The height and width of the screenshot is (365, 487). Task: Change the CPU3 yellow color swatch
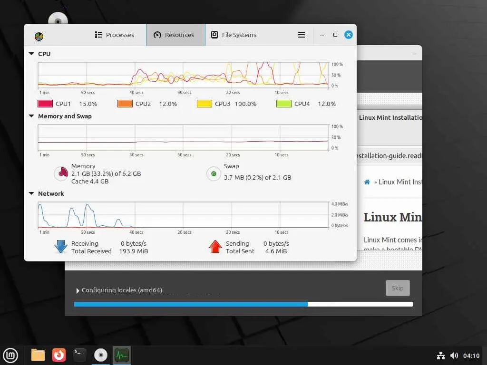pyautogui.click(x=205, y=104)
